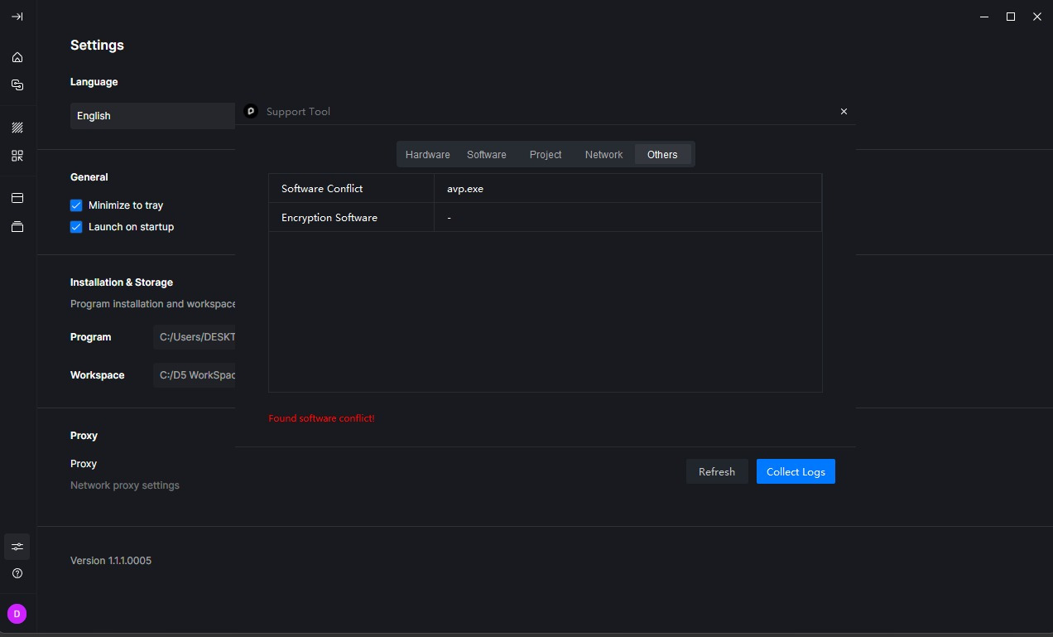
Task: Click the diagonal hatch pattern sidebar icon
Action: [17, 128]
